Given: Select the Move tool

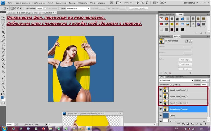Looking at the screenshot, I should pyautogui.click(x=3, y=17).
